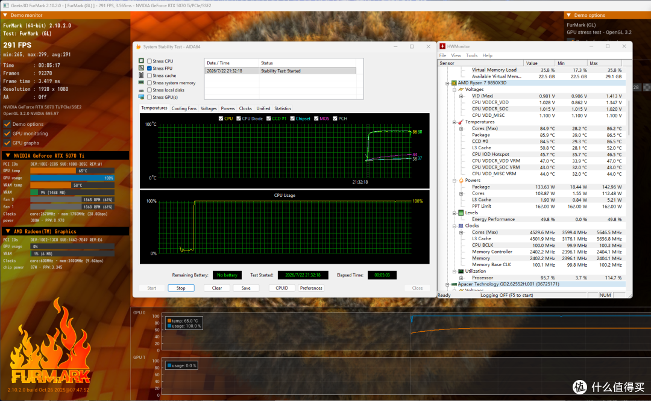Switch to the Statistics tab
Screen dimensions: 651x401
coord(283,108)
